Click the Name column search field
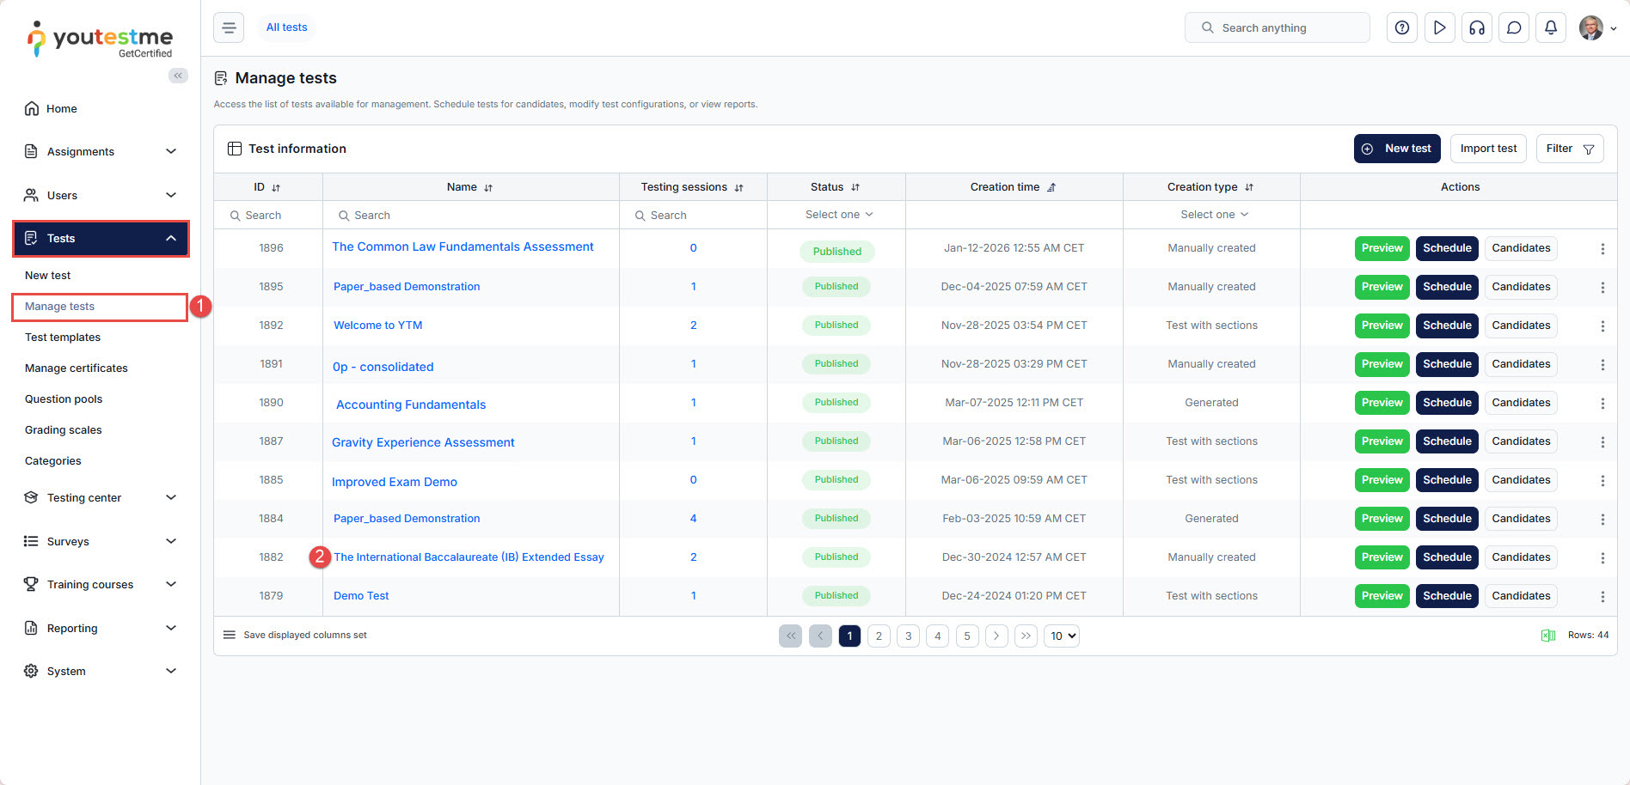Viewport: 1630px width, 785px height. (x=473, y=216)
